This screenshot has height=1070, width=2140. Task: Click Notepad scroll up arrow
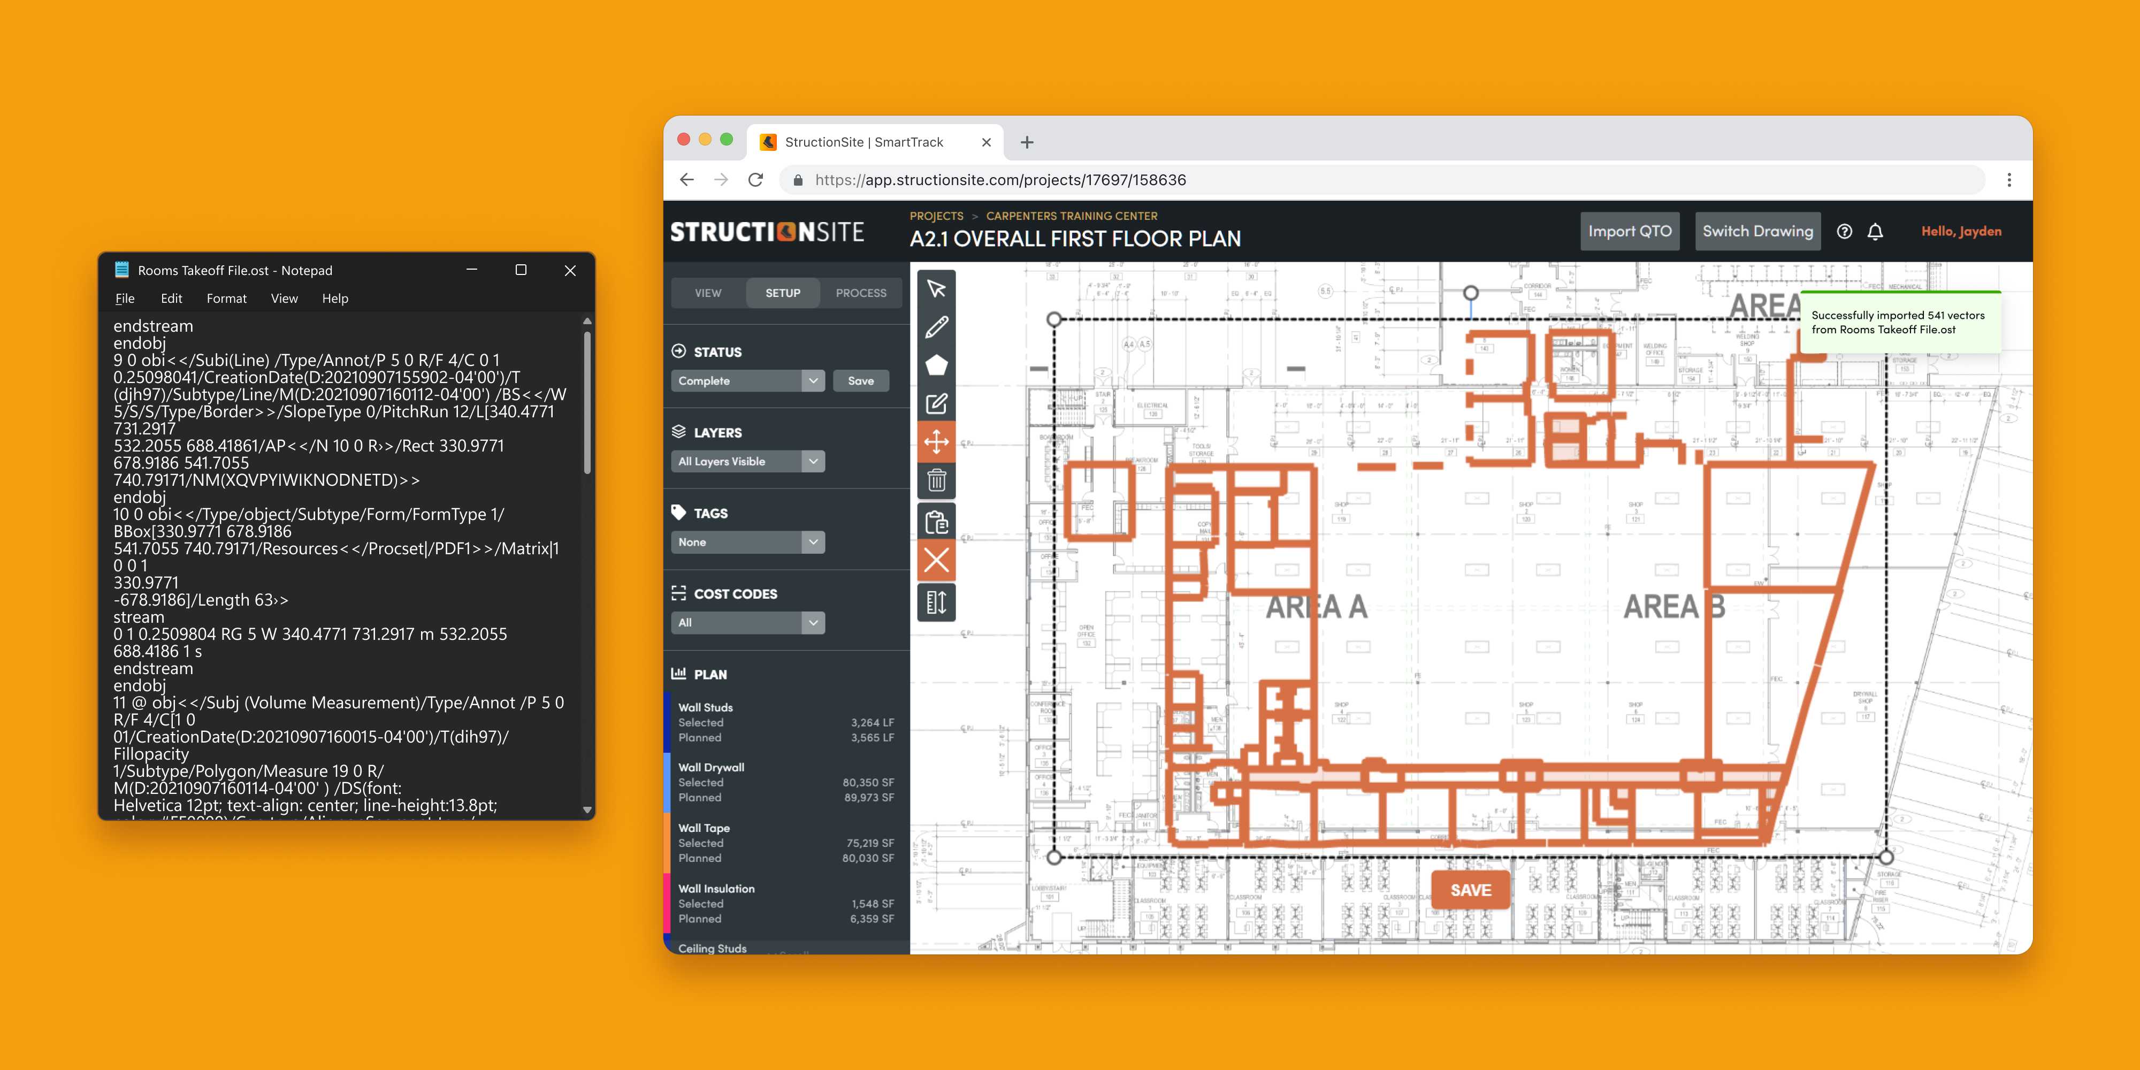click(x=587, y=320)
